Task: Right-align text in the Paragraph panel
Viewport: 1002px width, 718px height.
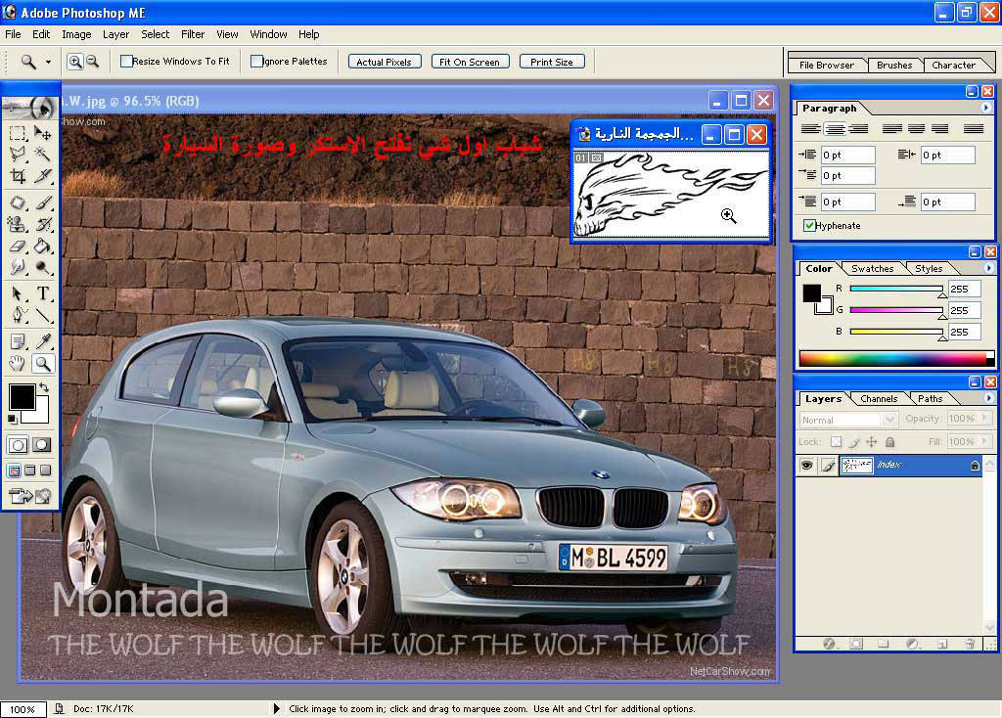Action: pos(858,129)
